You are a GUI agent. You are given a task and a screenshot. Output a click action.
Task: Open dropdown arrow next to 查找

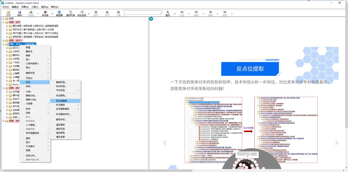click(x=175, y=14)
